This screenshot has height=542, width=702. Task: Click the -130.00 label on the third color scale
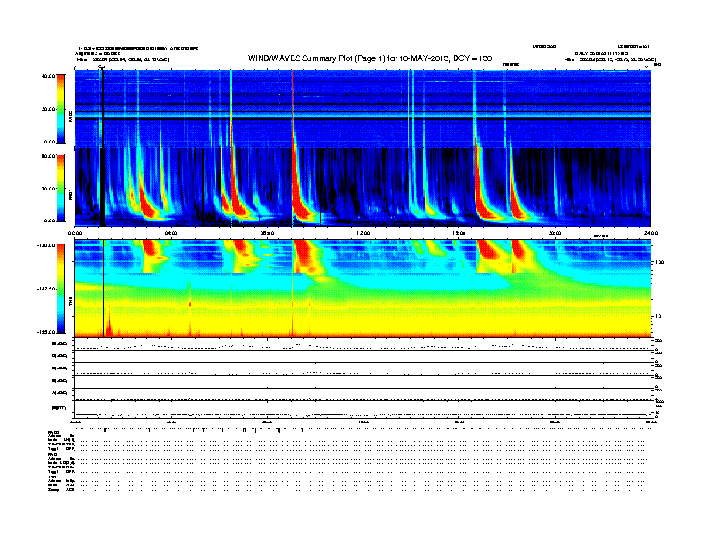[x=46, y=245]
